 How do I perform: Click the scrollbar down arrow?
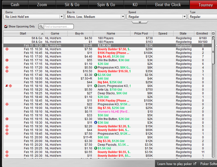pyautogui.click(x=213, y=157)
